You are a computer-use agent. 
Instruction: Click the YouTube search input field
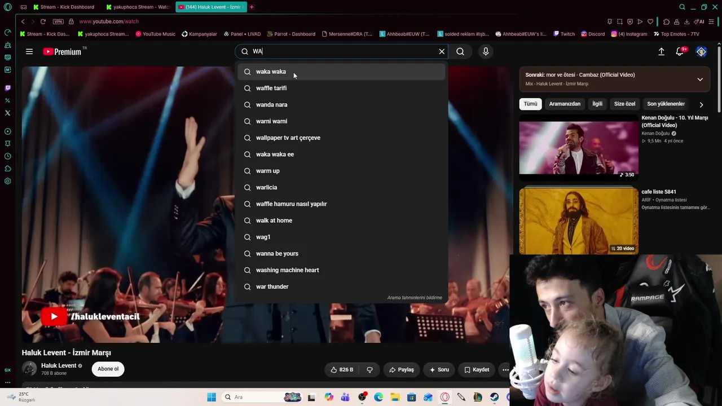(341, 51)
